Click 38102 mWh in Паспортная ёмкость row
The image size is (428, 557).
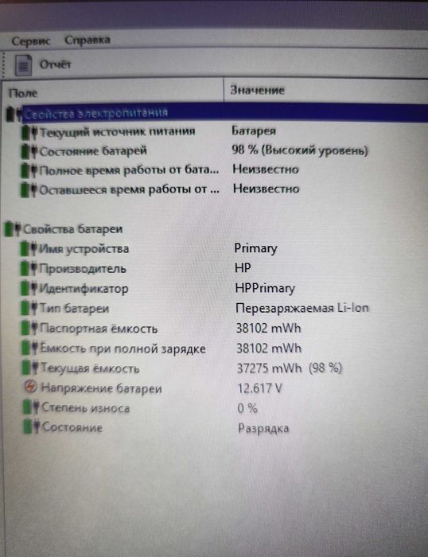pos(269,328)
